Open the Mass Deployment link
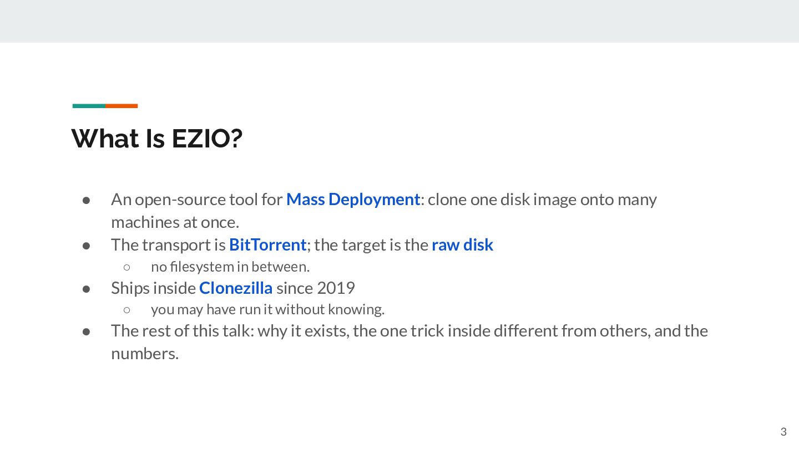This screenshot has height=449, width=799. pyautogui.click(x=353, y=200)
